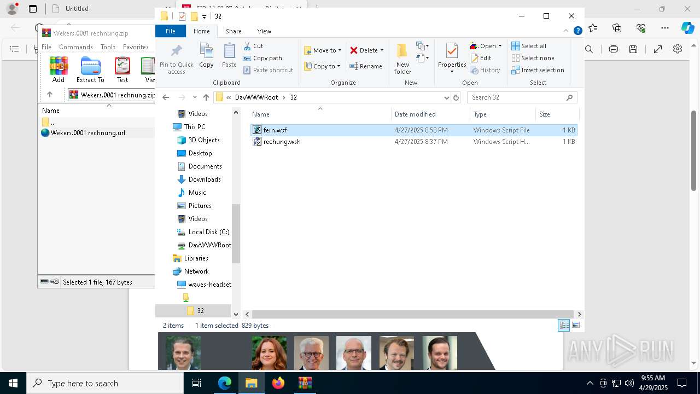
Task: Go up one folder level in Explorer
Action: [206, 97]
